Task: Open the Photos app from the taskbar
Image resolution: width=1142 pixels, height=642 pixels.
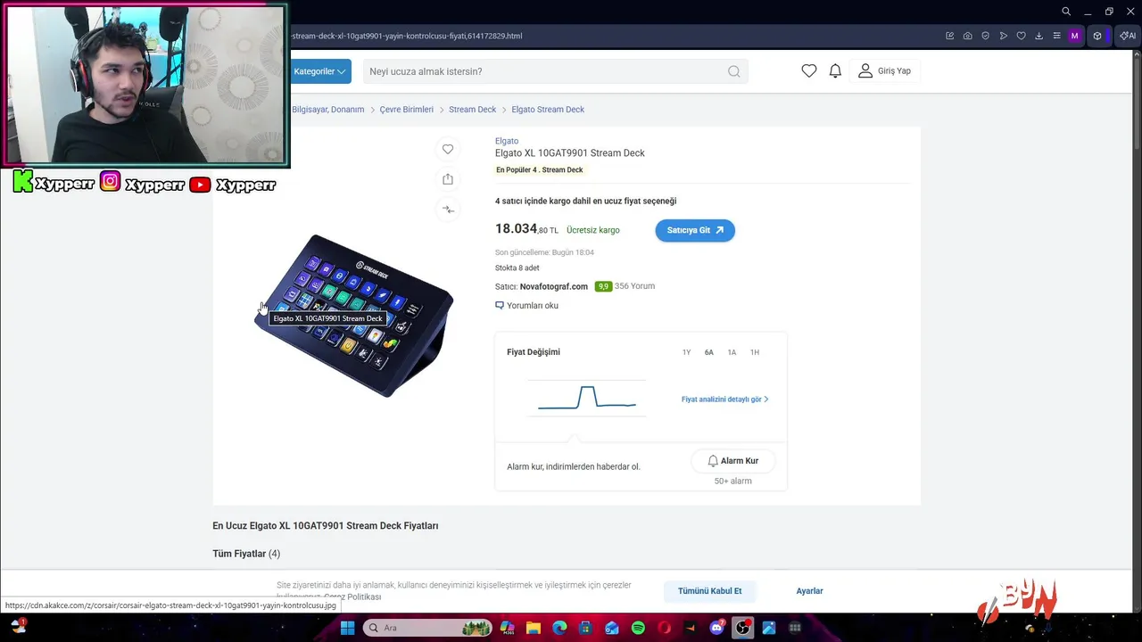Action: click(768, 628)
